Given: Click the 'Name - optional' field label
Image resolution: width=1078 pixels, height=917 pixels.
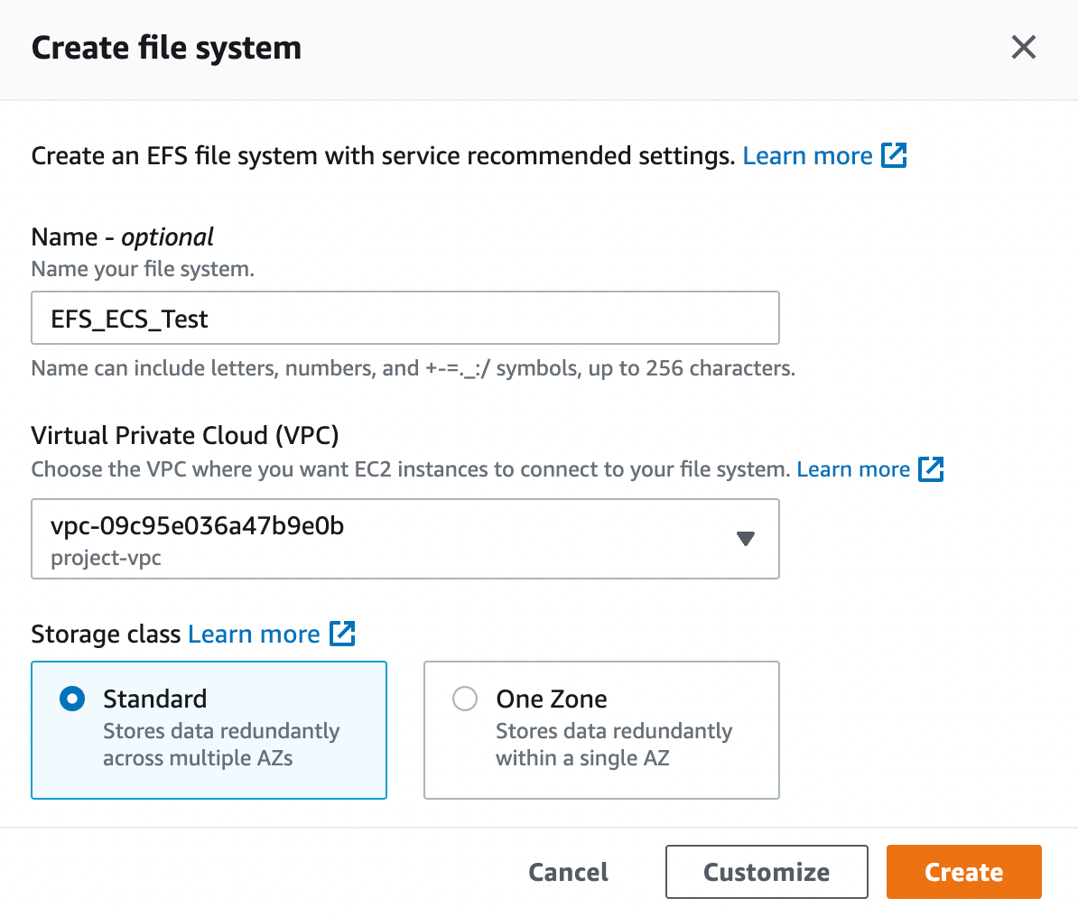Looking at the screenshot, I should pyautogui.click(x=122, y=236).
